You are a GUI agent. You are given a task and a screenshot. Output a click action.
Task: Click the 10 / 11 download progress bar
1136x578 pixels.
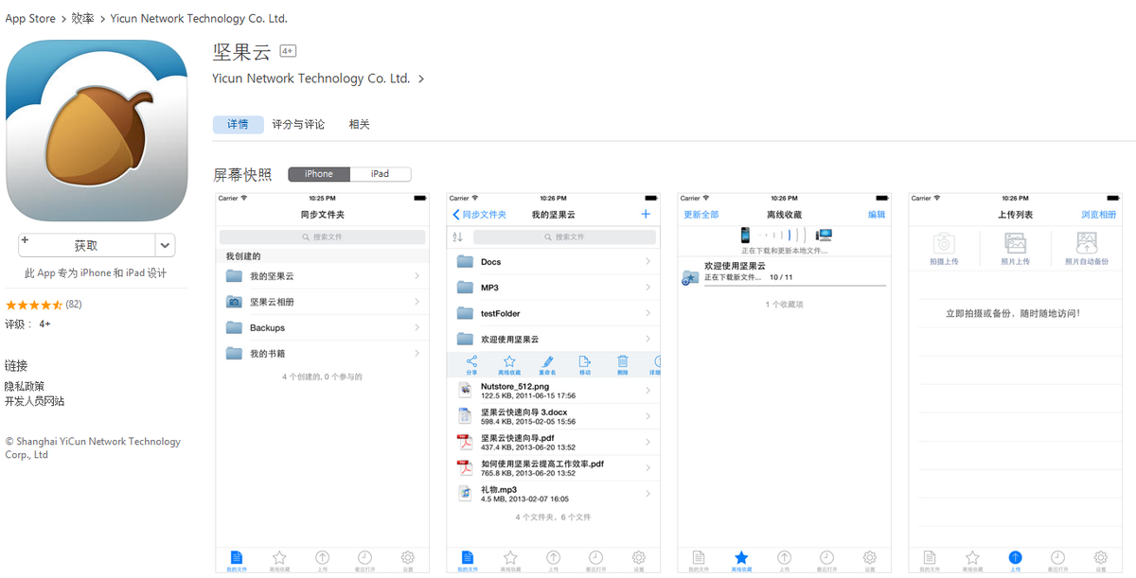click(795, 284)
